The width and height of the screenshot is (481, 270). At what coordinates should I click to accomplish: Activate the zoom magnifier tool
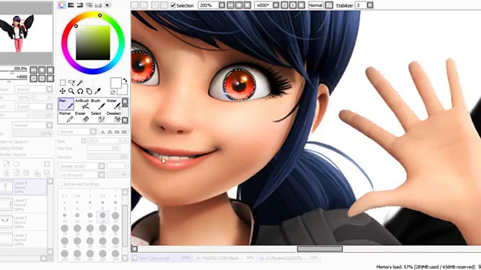click(x=71, y=91)
